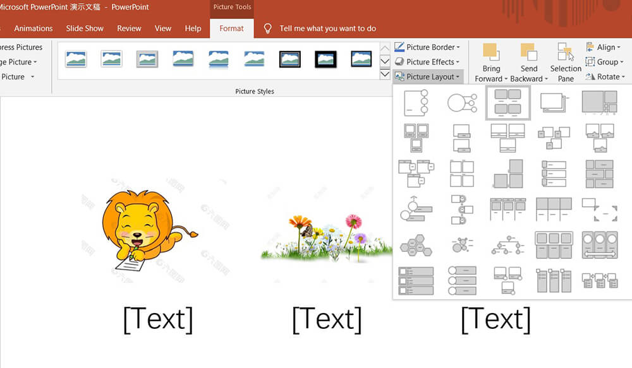This screenshot has width=632, height=368.
Task: Switch to the Animations tab
Action: (33, 28)
